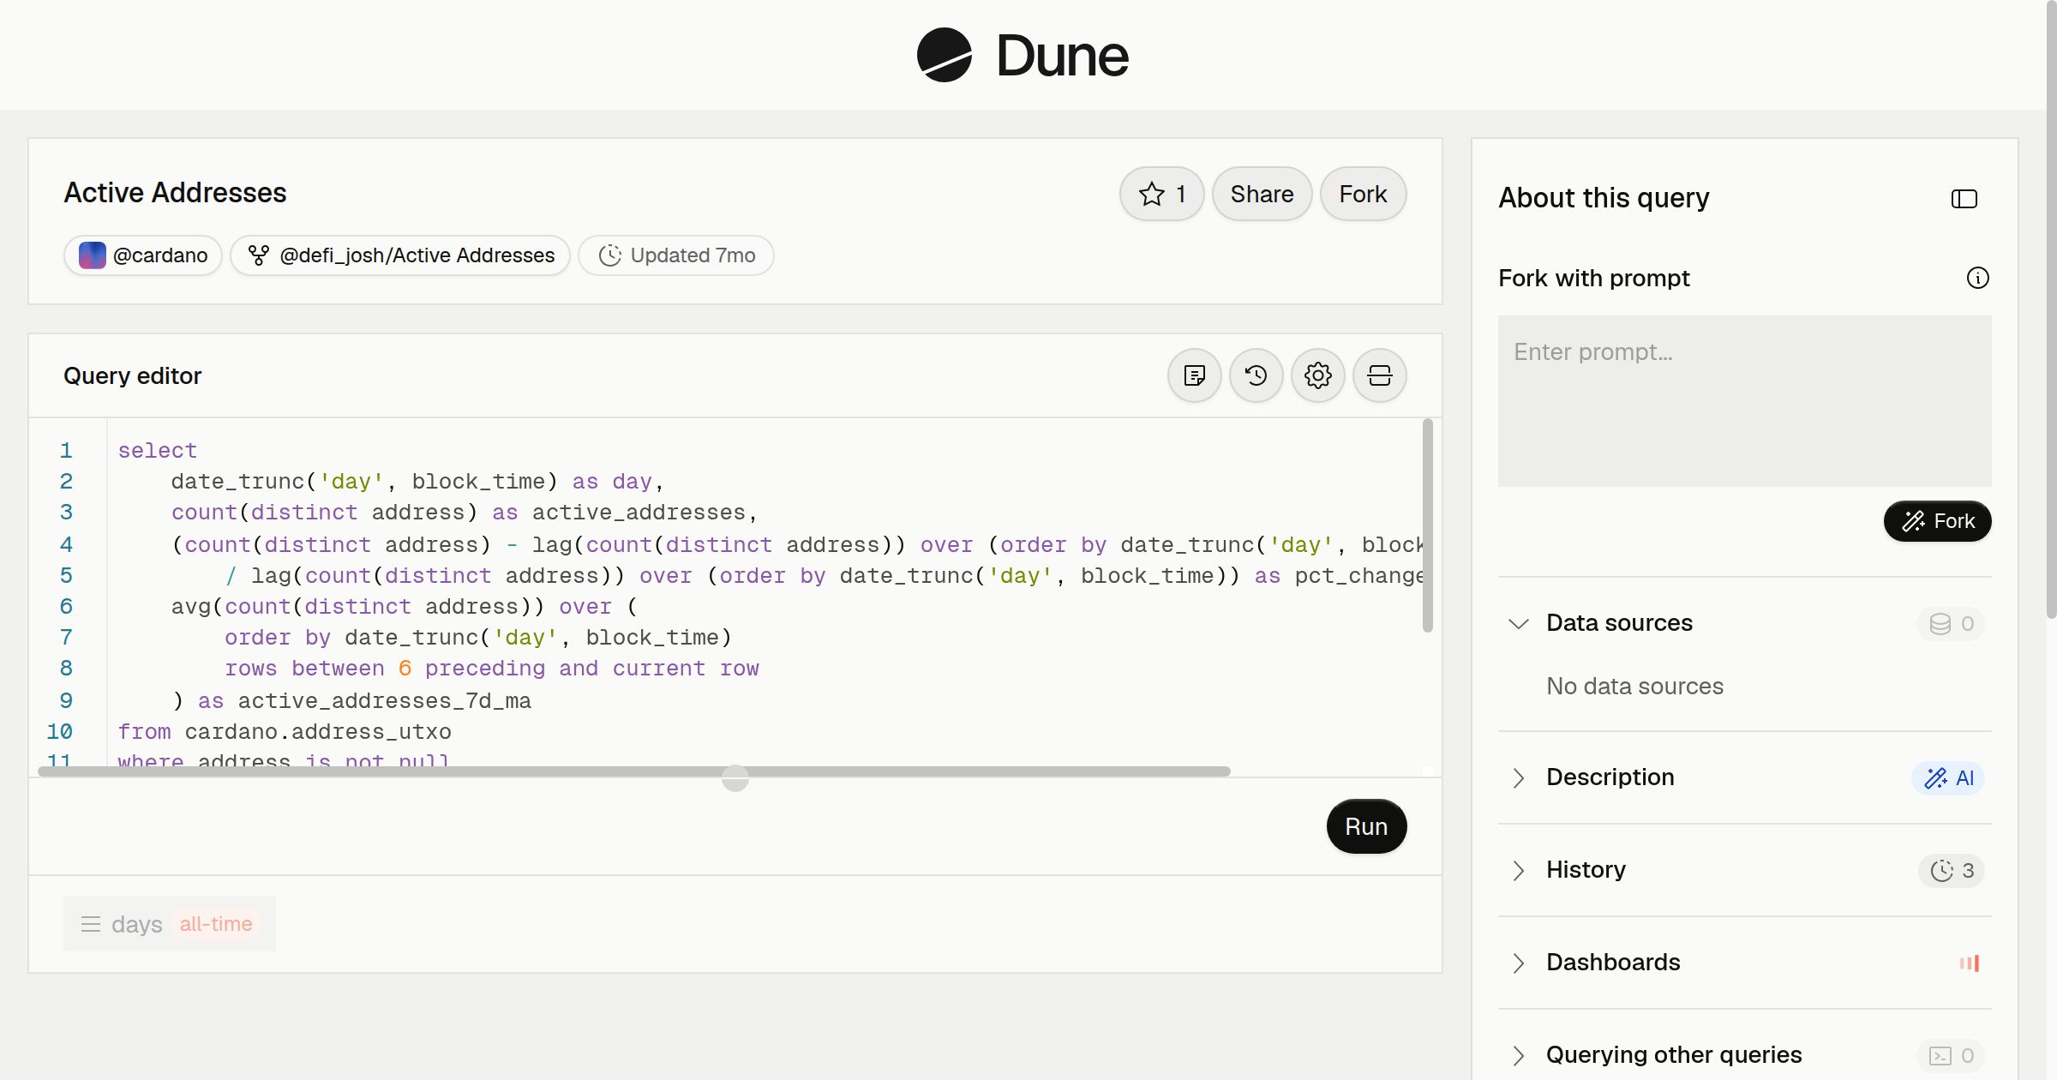Toggle the editor layout icon

[x=1380, y=375]
